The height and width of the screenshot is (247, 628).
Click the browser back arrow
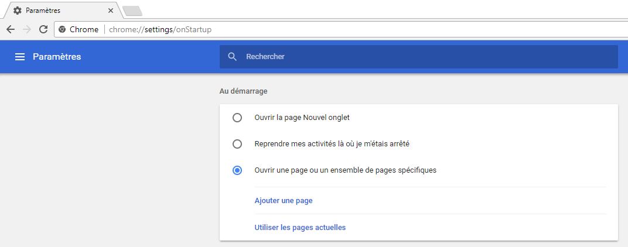tap(11, 29)
